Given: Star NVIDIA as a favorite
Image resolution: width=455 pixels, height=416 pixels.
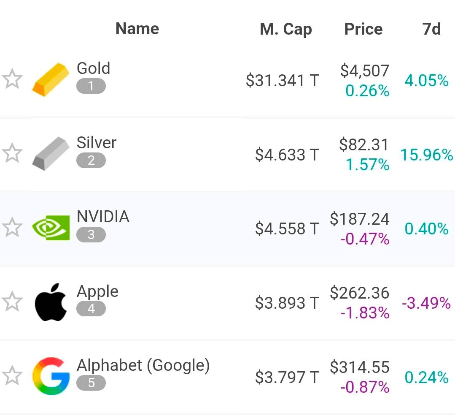Looking at the screenshot, I should tap(12, 228).
